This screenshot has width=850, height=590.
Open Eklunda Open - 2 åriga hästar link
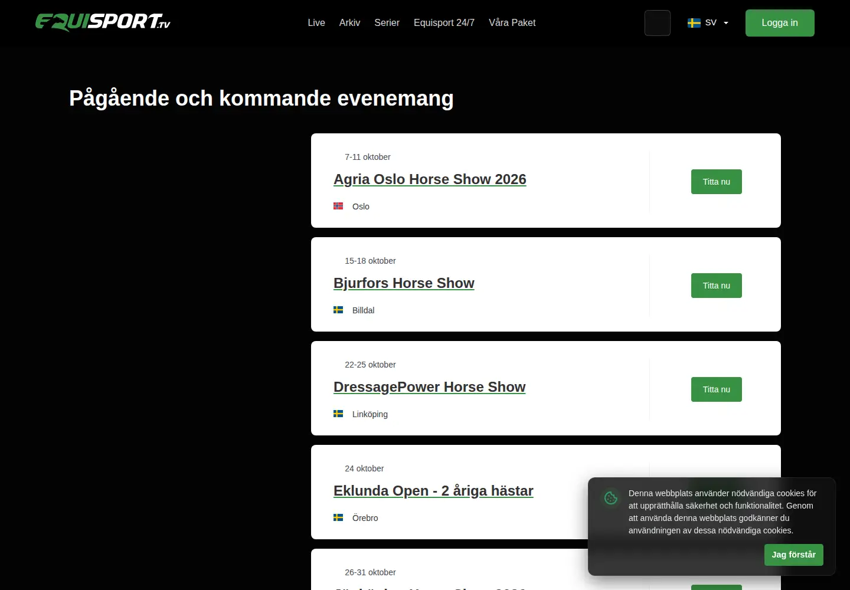[433, 491]
